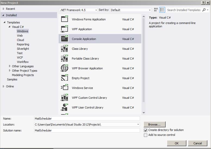The width and height of the screenshot is (211, 149).
Task: Switch to small icons view
Action: click(x=156, y=10)
